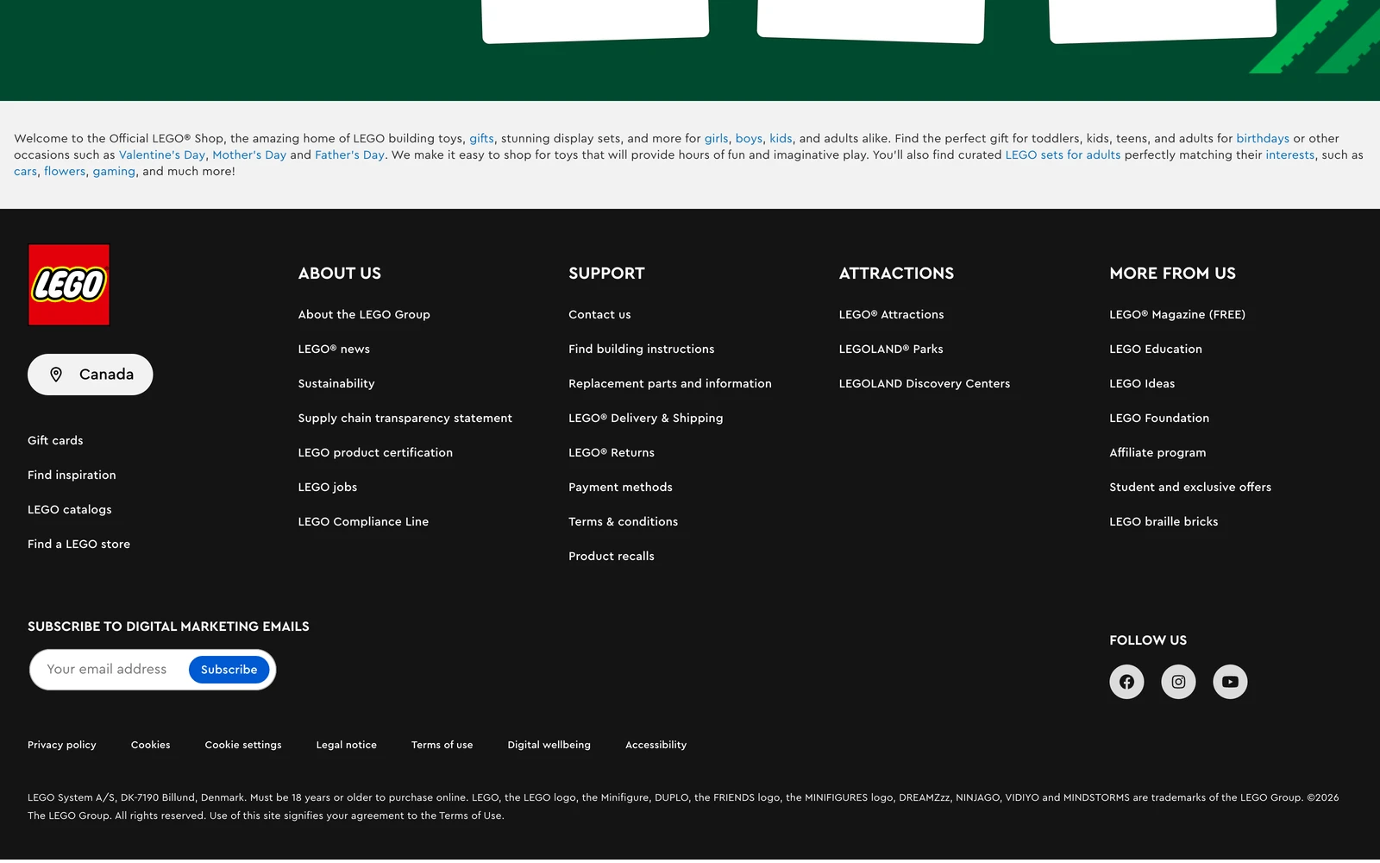Image resolution: width=1380 pixels, height=863 pixels.
Task: Follow the Mother's Day link
Action: 249,155
